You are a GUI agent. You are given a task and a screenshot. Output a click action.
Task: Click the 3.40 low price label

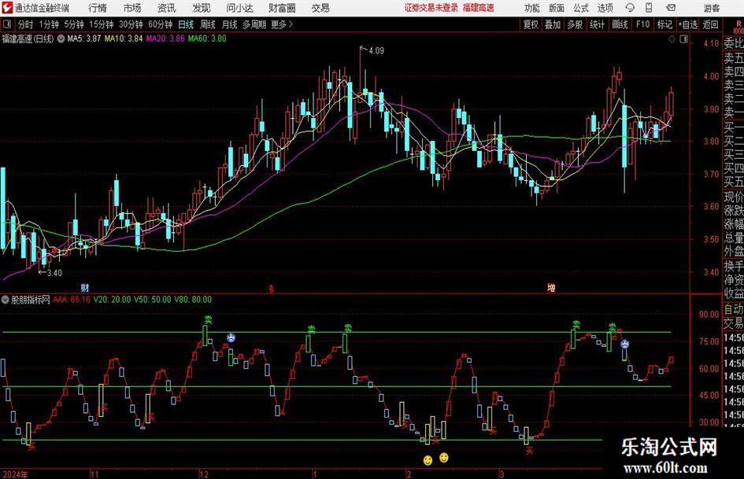pos(54,273)
